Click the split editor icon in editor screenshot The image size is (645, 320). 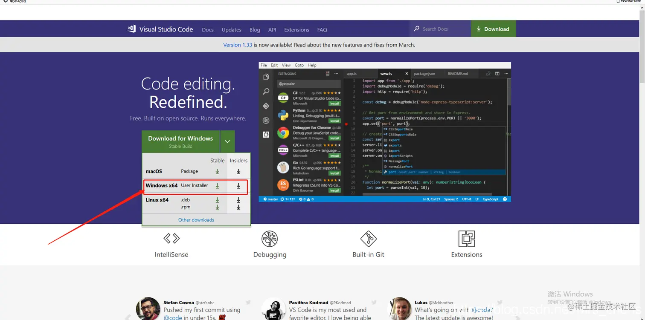[x=497, y=74]
